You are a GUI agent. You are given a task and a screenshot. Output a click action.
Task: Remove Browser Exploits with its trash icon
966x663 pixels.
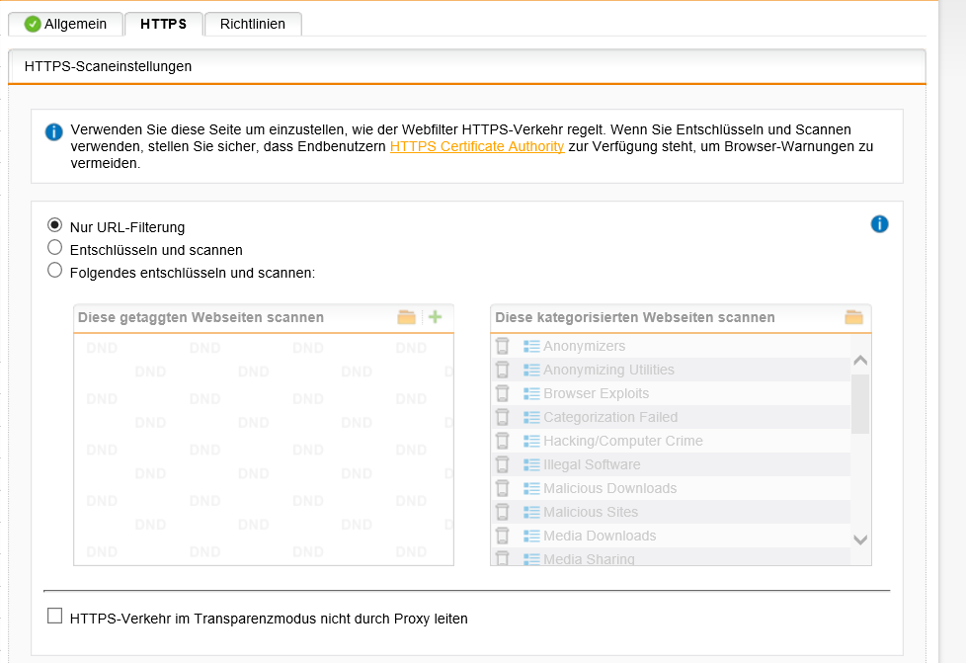click(x=503, y=393)
